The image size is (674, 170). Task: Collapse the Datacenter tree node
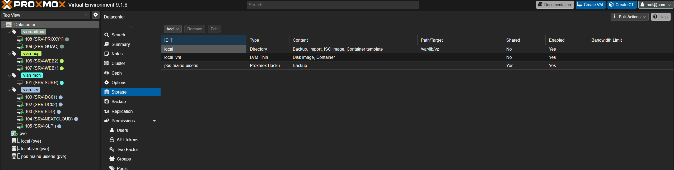pyautogui.click(x=4, y=25)
